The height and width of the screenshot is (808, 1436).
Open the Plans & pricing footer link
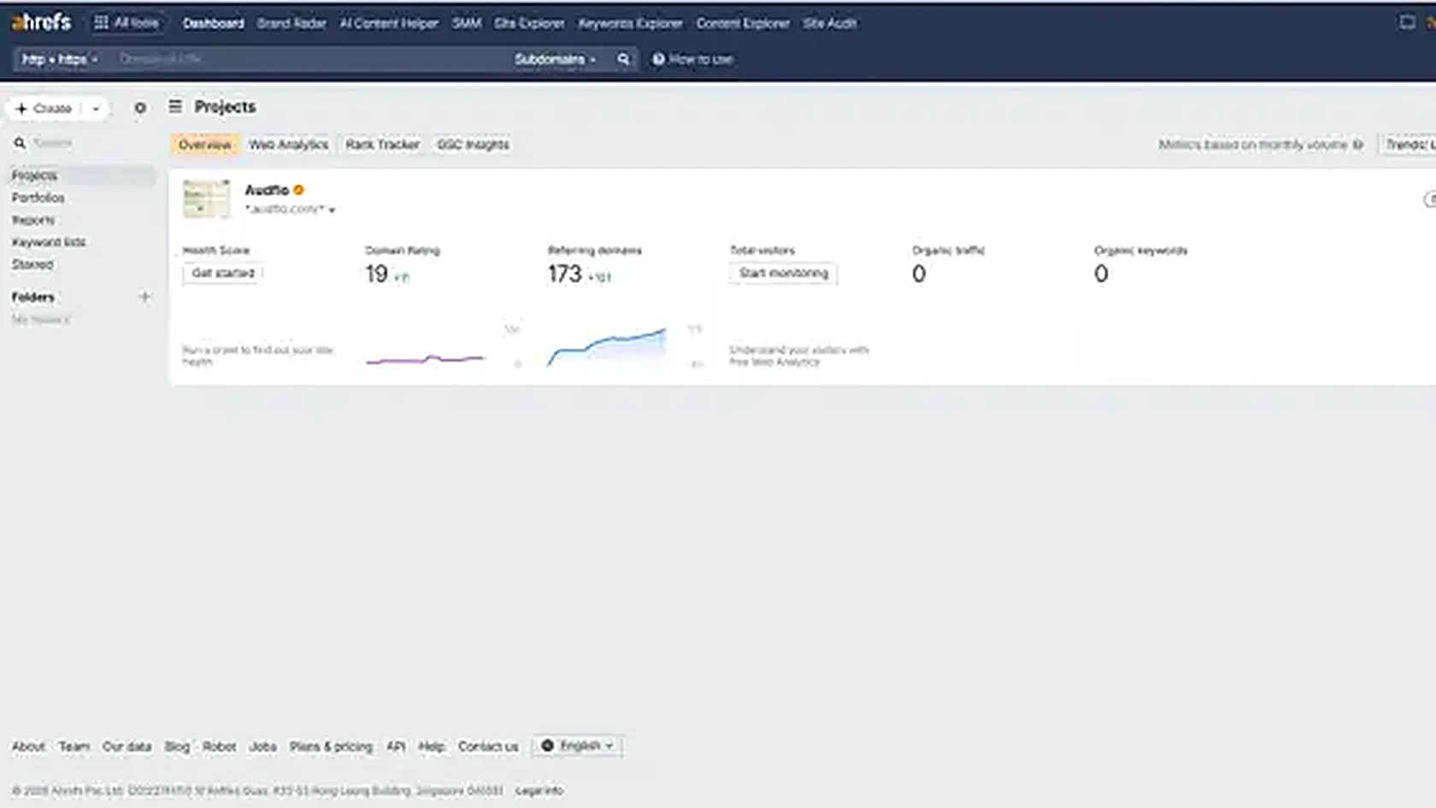tap(331, 746)
